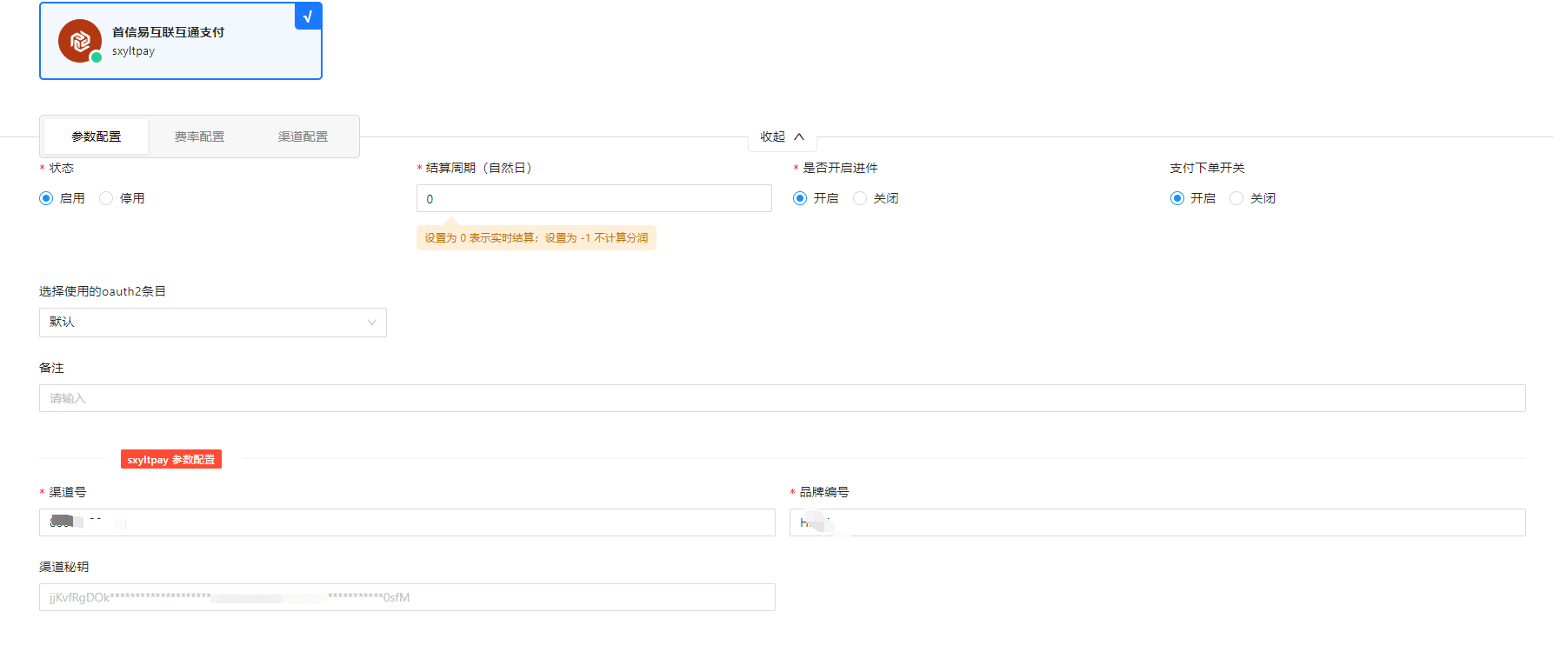This screenshot has height=652, width=1553.
Task: Focus the 渠道秘钥 input field
Action: point(407,597)
